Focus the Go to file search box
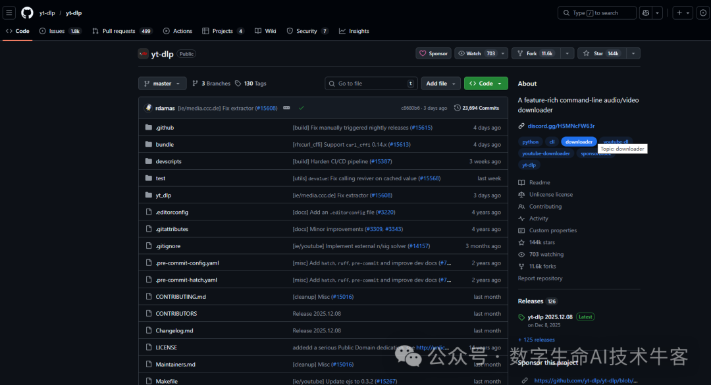The image size is (711, 385). (x=371, y=84)
